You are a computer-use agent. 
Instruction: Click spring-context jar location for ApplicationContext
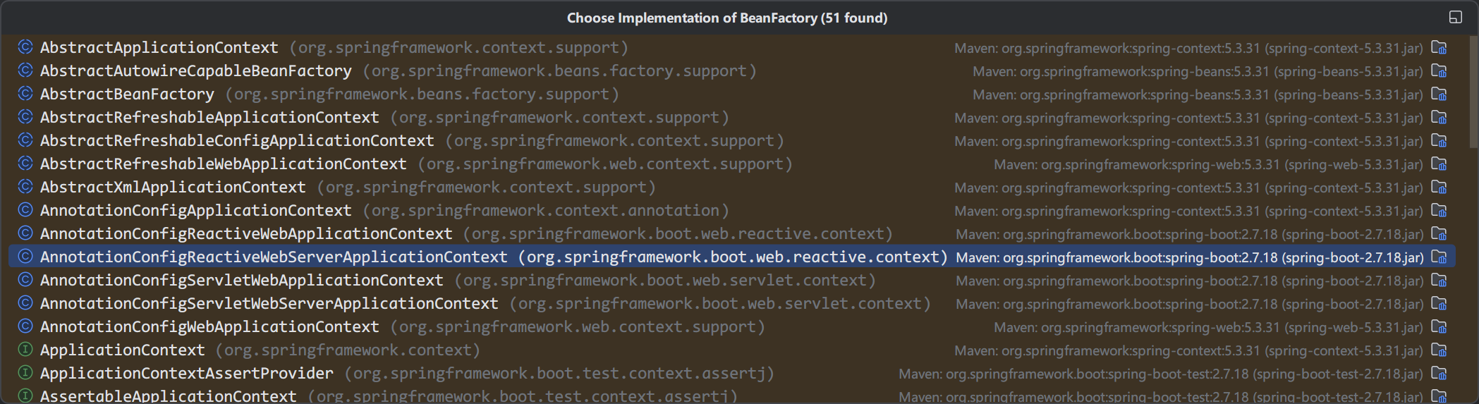pos(1188,350)
